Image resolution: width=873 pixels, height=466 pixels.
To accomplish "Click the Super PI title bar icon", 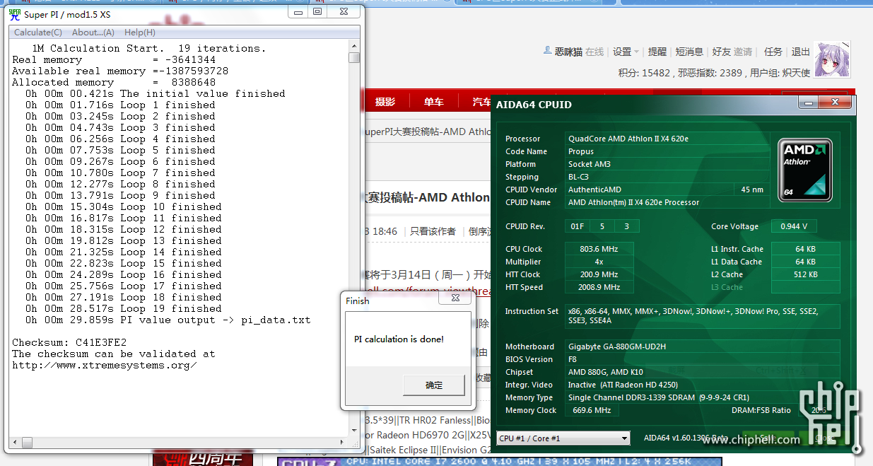I will click(x=14, y=14).
